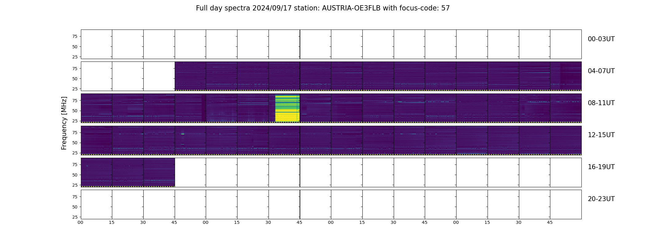Click the plot title 'Full day spectra 2024/09/17'

click(244, 8)
